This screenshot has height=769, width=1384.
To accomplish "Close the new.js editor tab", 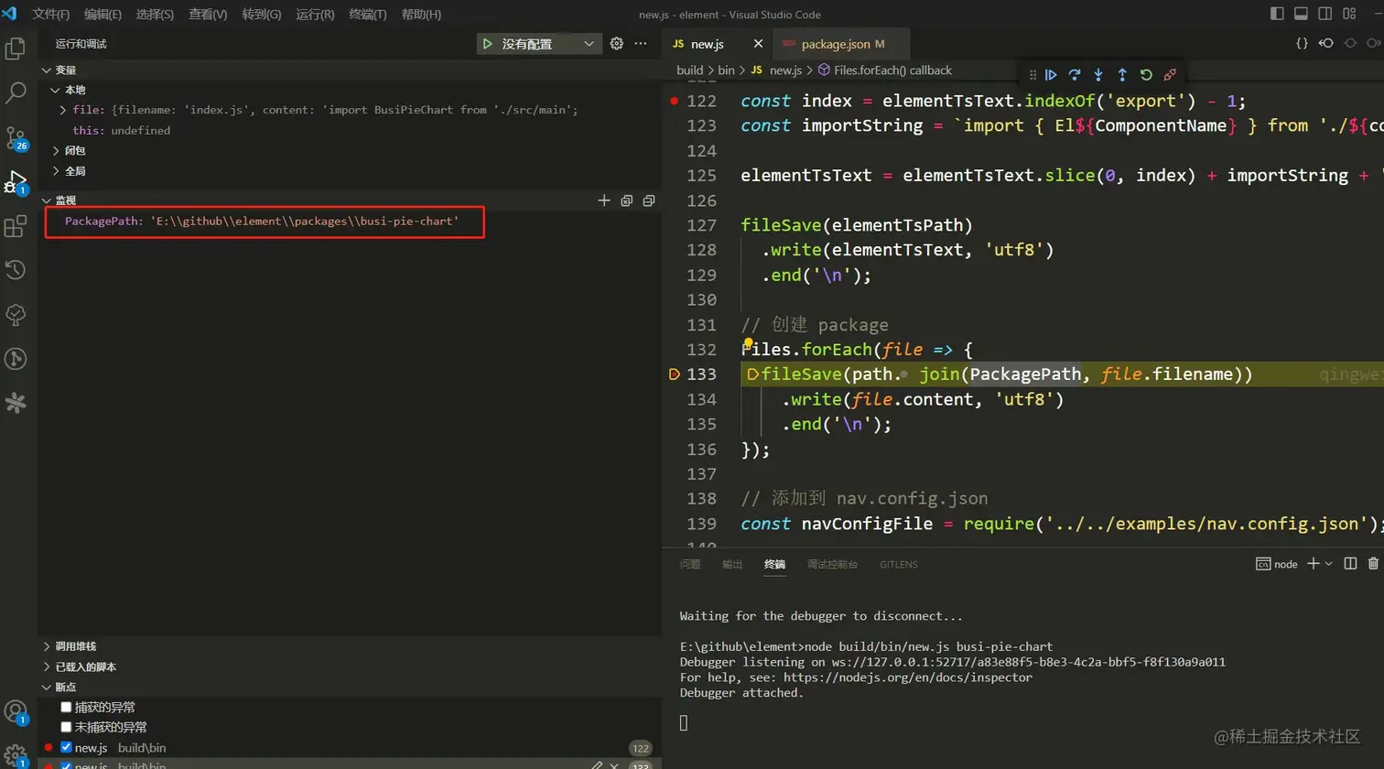I will click(758, 44).
